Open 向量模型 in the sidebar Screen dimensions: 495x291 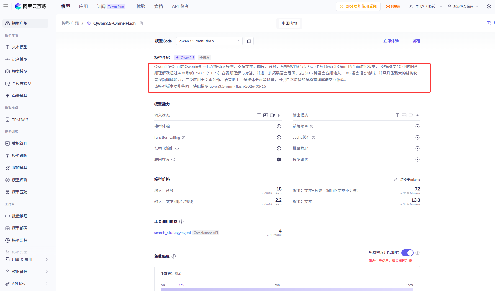coord(25,96)
